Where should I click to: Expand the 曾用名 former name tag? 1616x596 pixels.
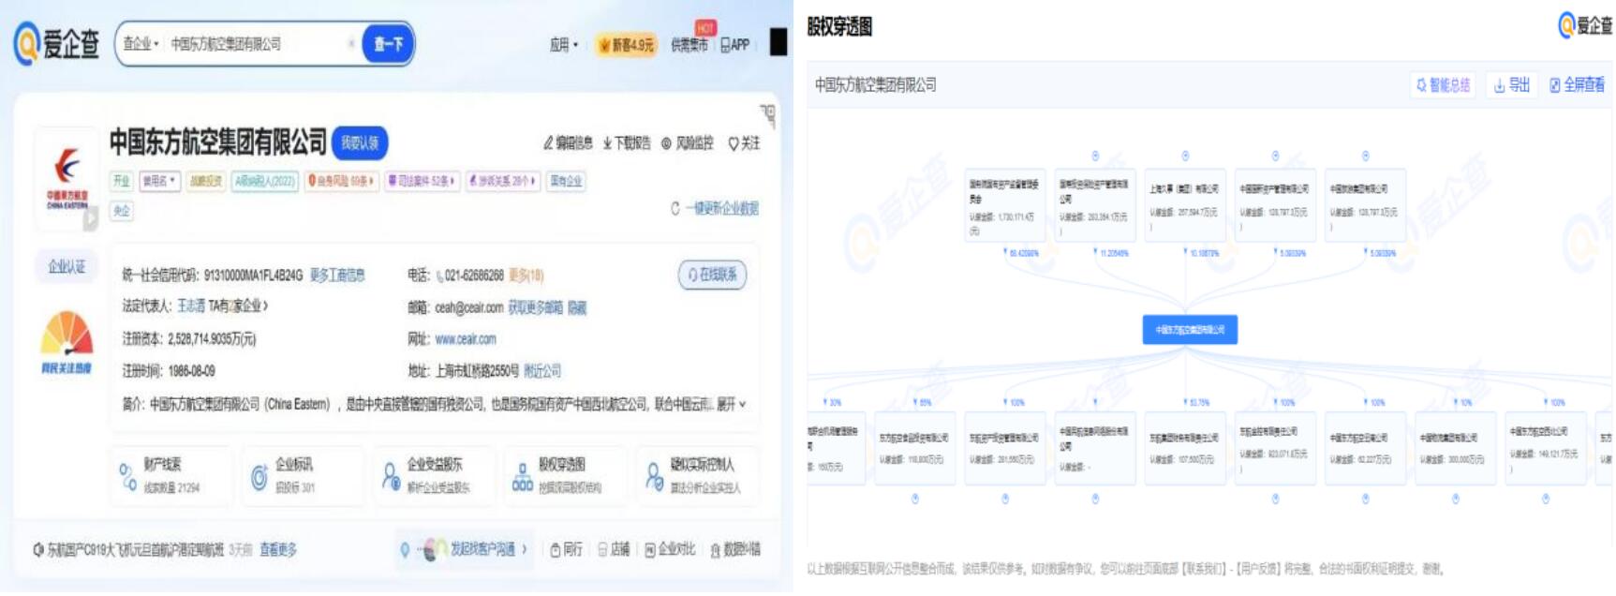click(x=159, y=181)
